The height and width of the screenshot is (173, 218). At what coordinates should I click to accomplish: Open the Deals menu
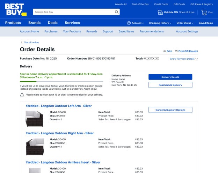53,23
